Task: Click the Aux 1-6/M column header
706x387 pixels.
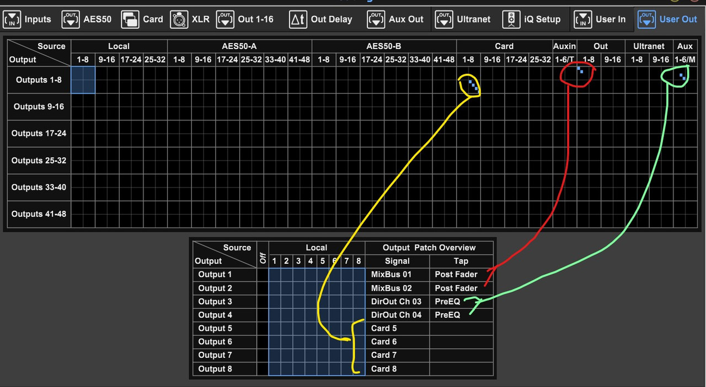Action: pos(685,59)
